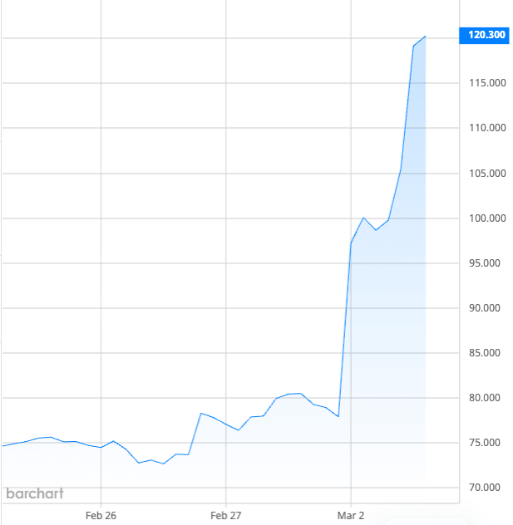This screenshot has height=525, width=513.
Task: Click the line point where Feb 26 gridline crosses
Action: pyautogui.click(x=101, y=447)
